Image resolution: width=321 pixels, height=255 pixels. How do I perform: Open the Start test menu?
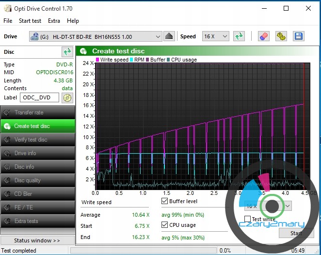30,21
